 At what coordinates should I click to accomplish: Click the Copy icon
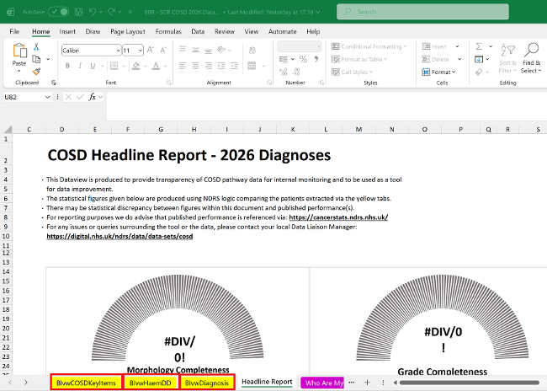click(x=36, y=59)
